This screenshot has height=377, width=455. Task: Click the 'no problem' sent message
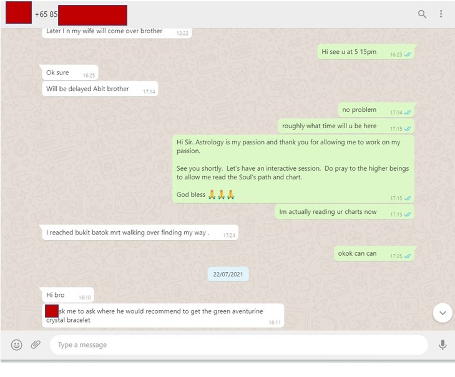[376, 110]
